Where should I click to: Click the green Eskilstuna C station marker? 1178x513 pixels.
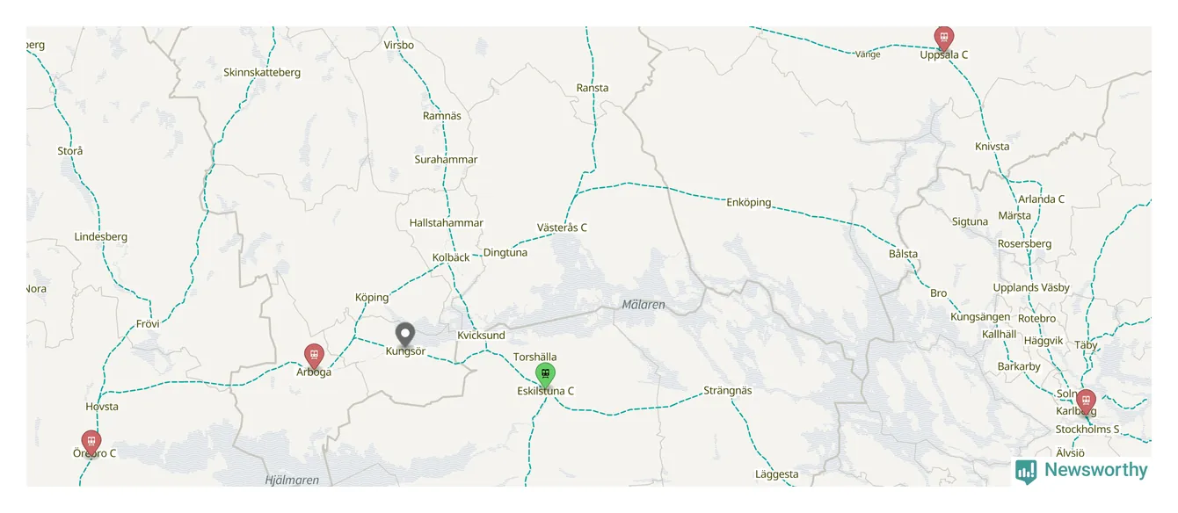[x=545, y=375]
